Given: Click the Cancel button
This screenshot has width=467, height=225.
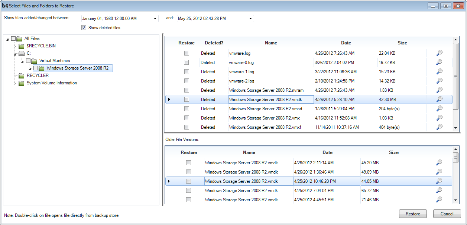Looking at the screenshot, I should click(x=447, y=214).
